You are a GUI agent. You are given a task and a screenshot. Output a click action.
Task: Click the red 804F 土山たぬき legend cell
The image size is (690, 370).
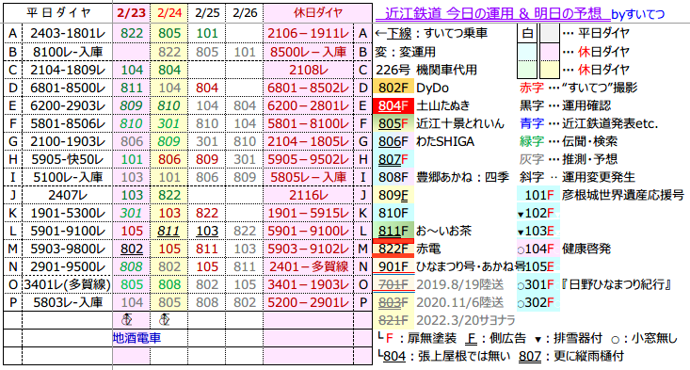(x=393, y=105)
